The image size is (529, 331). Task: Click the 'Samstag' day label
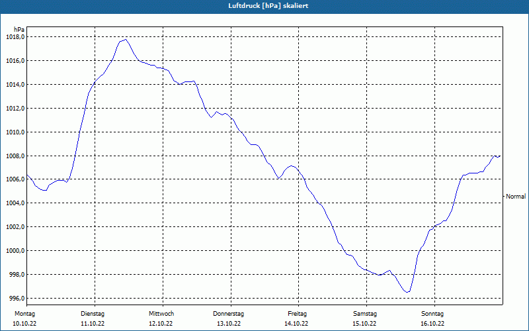365,314
